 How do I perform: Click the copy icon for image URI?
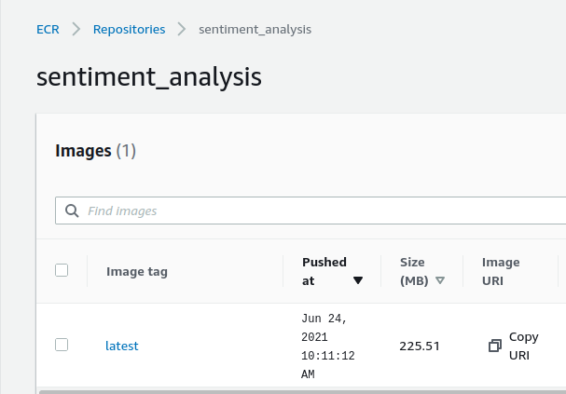495,346
